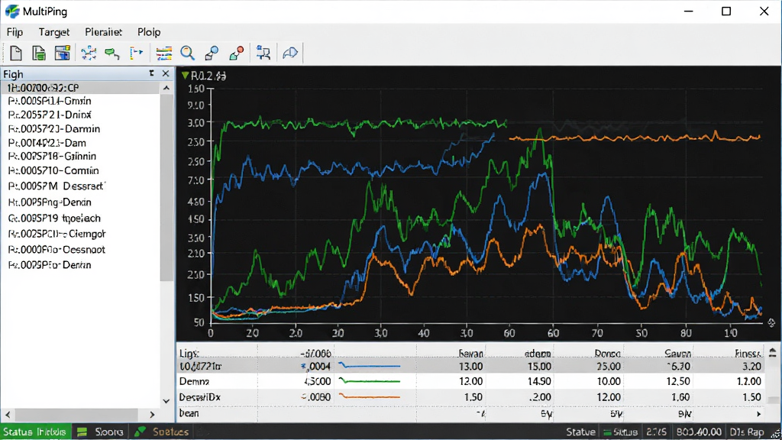This screenshot has height=440, width=782.
Task: Click the Dls Rap status bar entry
Action: click(x=747, y=432)
